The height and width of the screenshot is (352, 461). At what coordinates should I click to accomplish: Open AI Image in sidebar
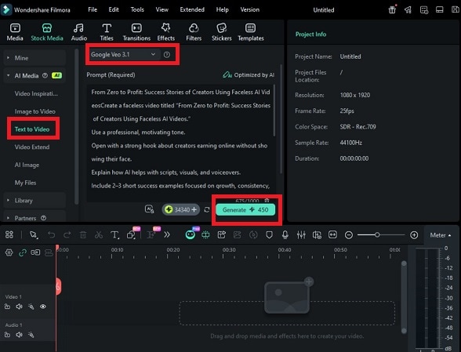pos(27,165)
